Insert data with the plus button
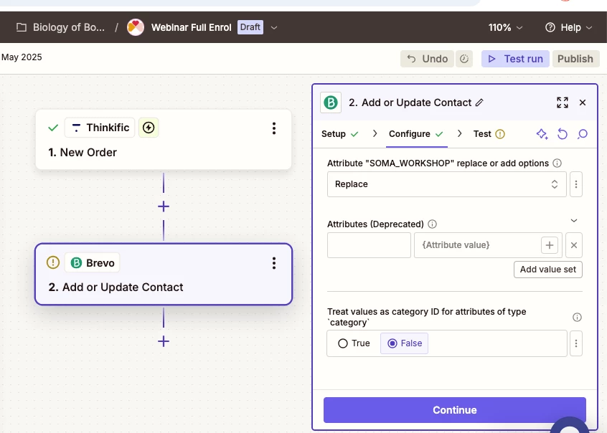The height and width of the screenshot is (433, 607). coord(550,245)
